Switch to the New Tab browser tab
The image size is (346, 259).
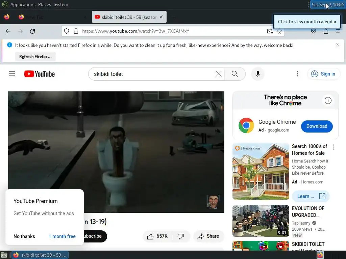52,17
